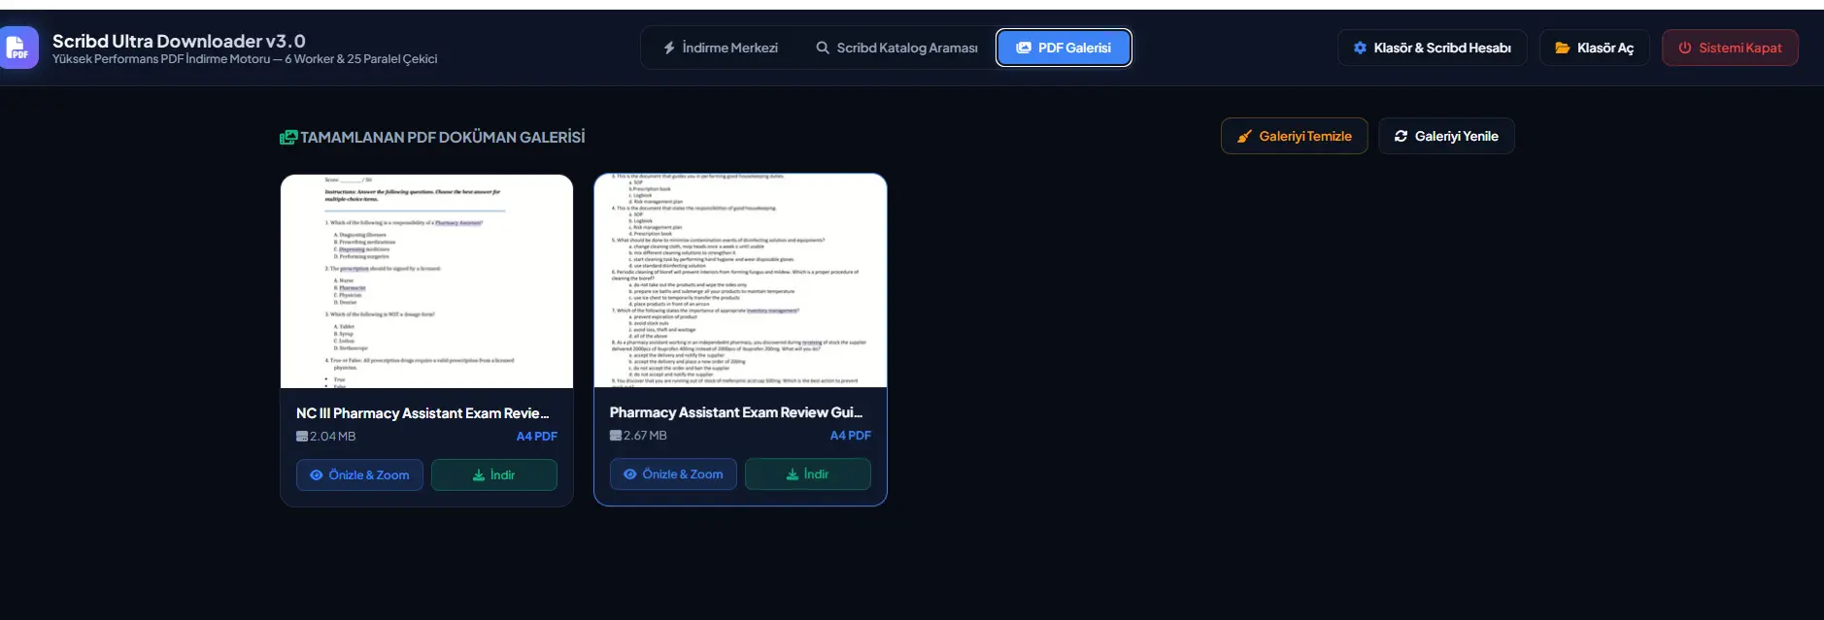
Task: Shut down with Sistemi Kapat button
Action: coord(1730,48)
